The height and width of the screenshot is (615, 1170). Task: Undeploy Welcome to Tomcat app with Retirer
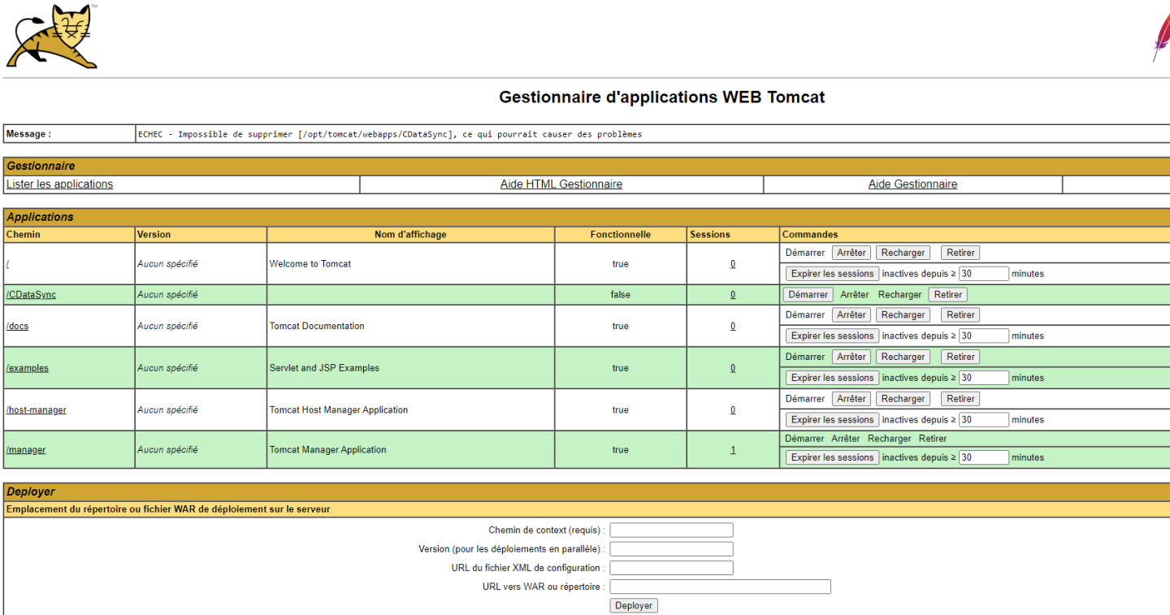point(960,253)
